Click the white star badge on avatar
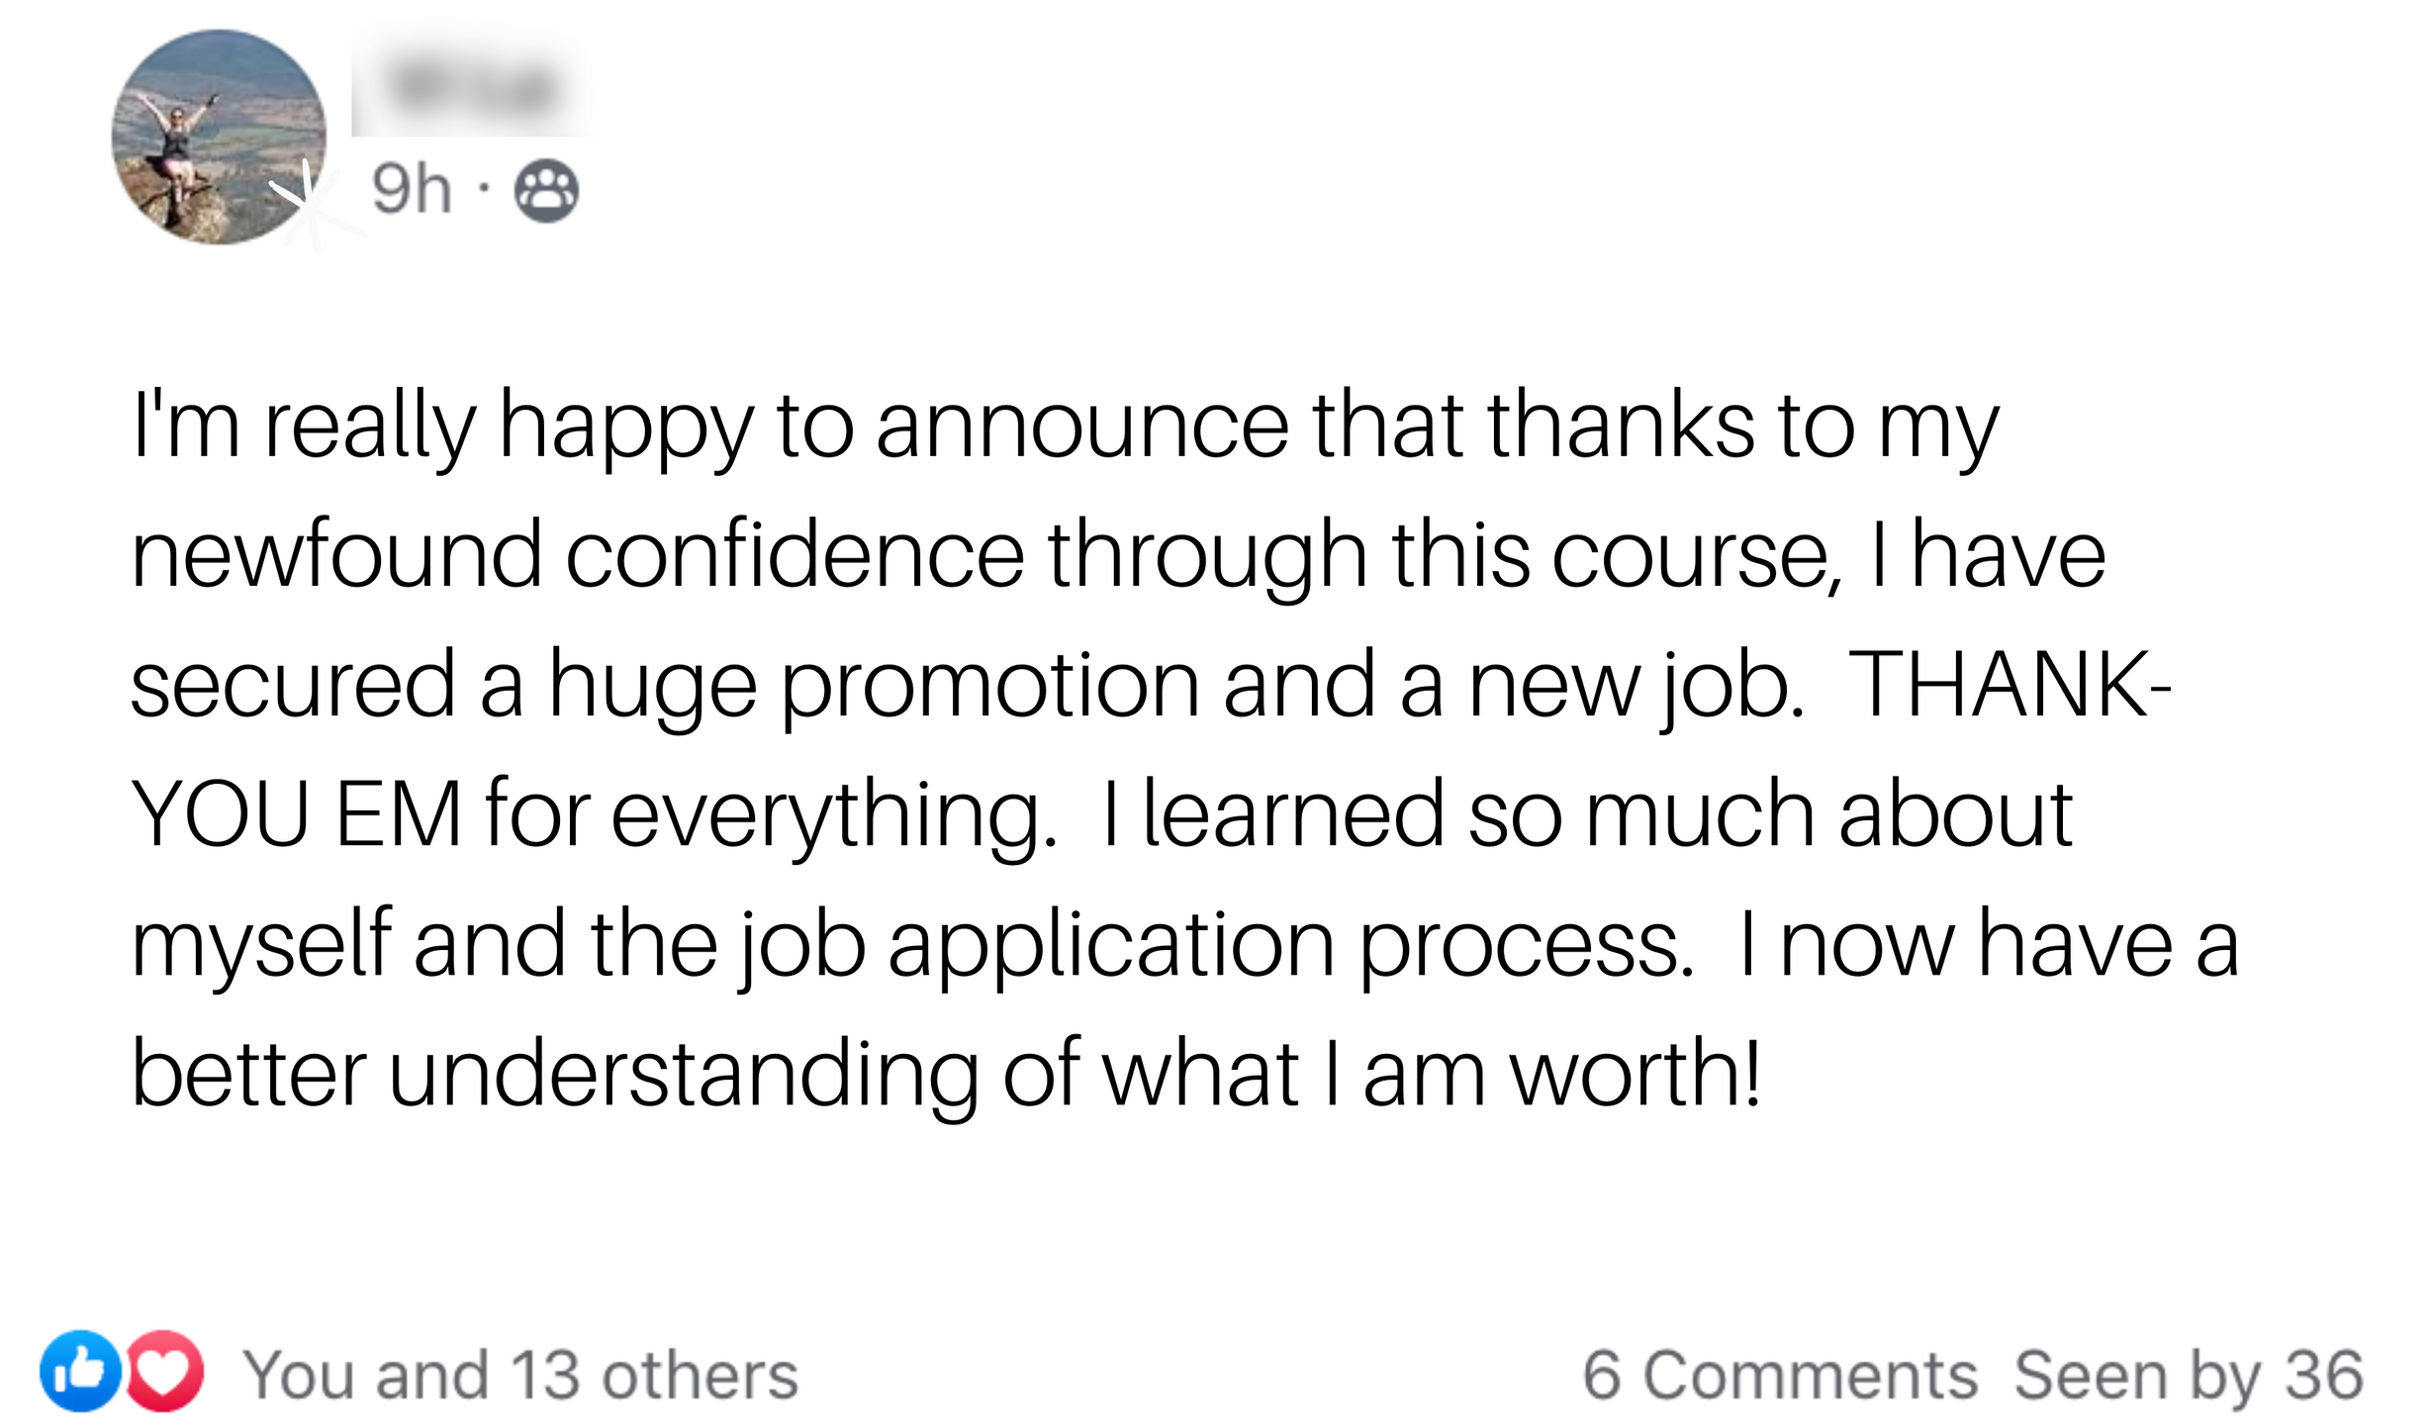 [309, 201]
